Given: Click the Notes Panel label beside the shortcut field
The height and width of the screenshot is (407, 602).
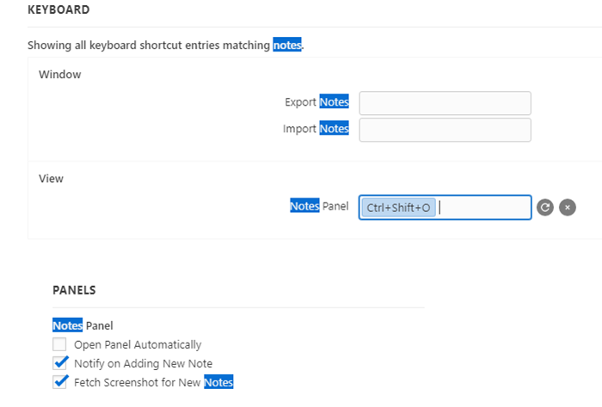Looking at the screenshot, I should tap(319, 206).
